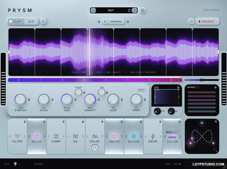Viewport: 227px width, 169px height.
Task: Click the slice count 8 button
Action: pyautogui.click(x=105, y=22)
